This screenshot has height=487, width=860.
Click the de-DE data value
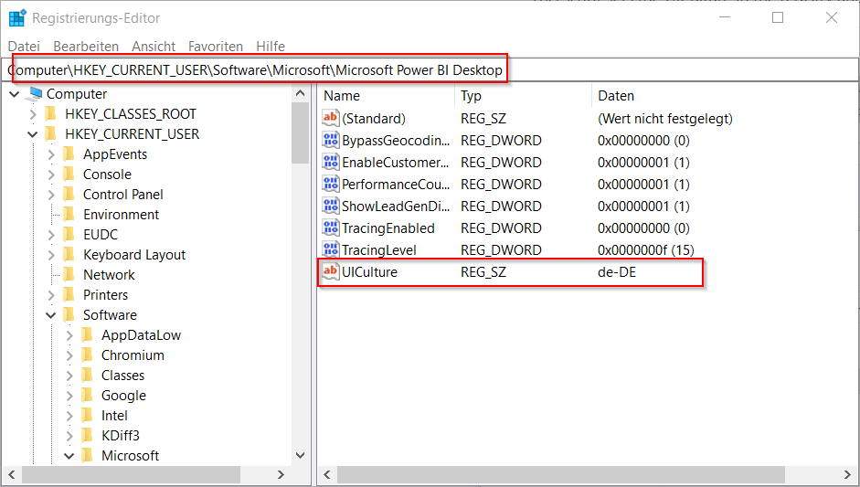617,272
